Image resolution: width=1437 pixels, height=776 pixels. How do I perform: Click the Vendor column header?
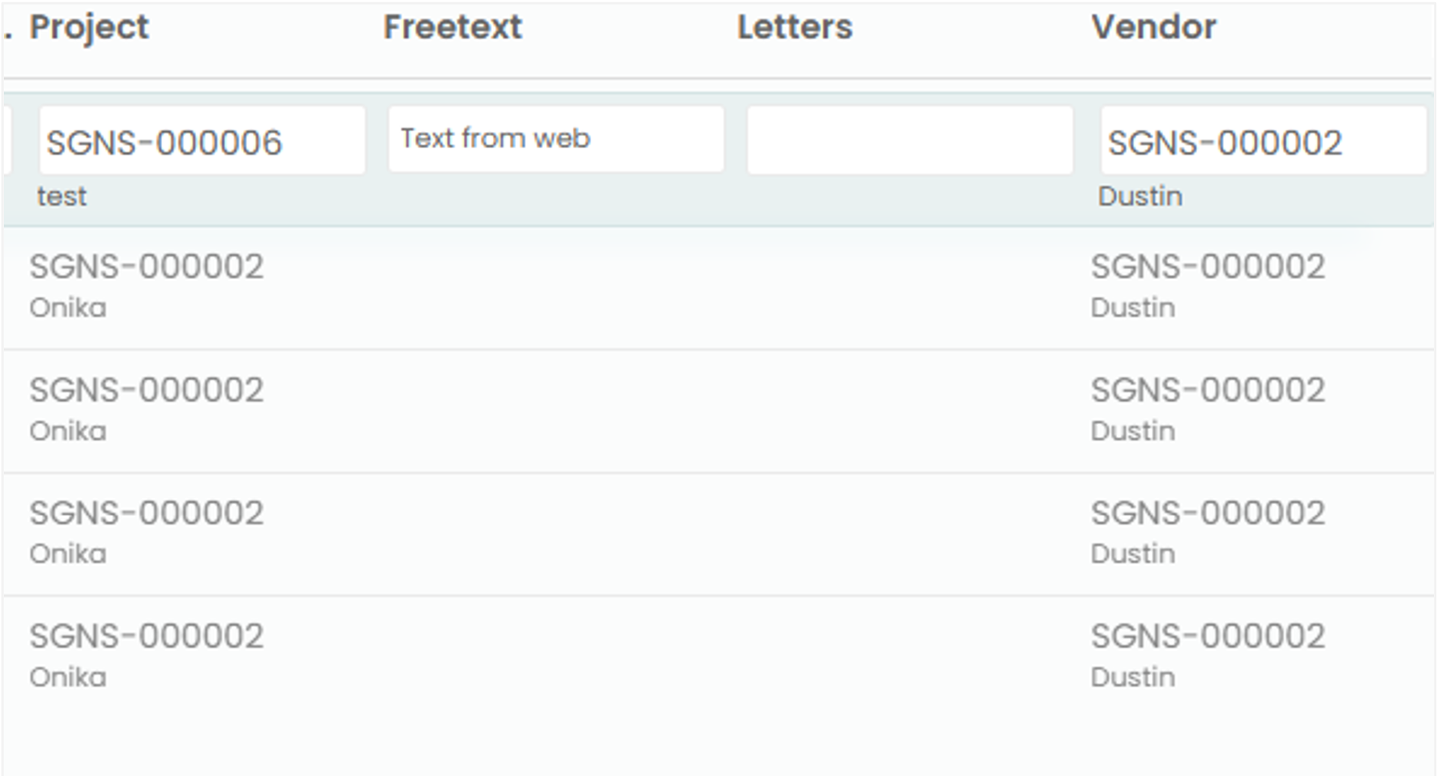click(x=1153, y=28)
